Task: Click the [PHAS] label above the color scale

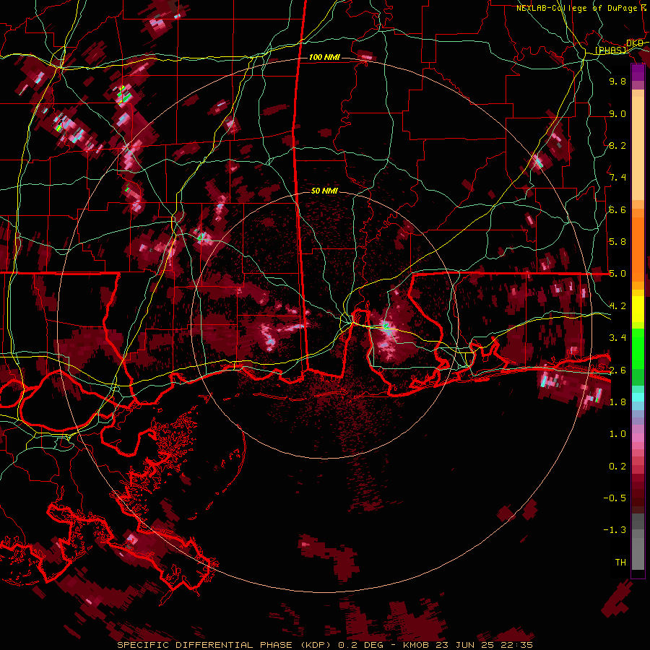Action: tap(610, 51)
